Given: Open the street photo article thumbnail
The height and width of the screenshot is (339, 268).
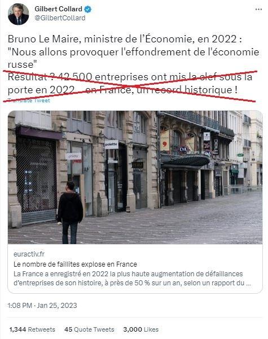Looking at the screenshot, I should 135,177.
